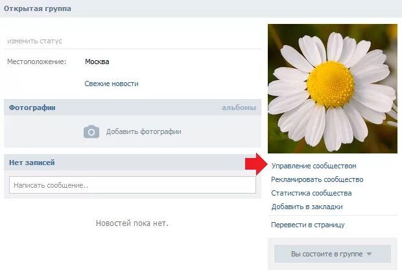
Task: Click the camera icon for adding photos
Action: click(91, 131)
